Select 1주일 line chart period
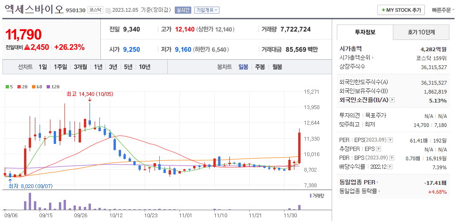The height and width of the screenshot is (221, 456). click(60, 67)
